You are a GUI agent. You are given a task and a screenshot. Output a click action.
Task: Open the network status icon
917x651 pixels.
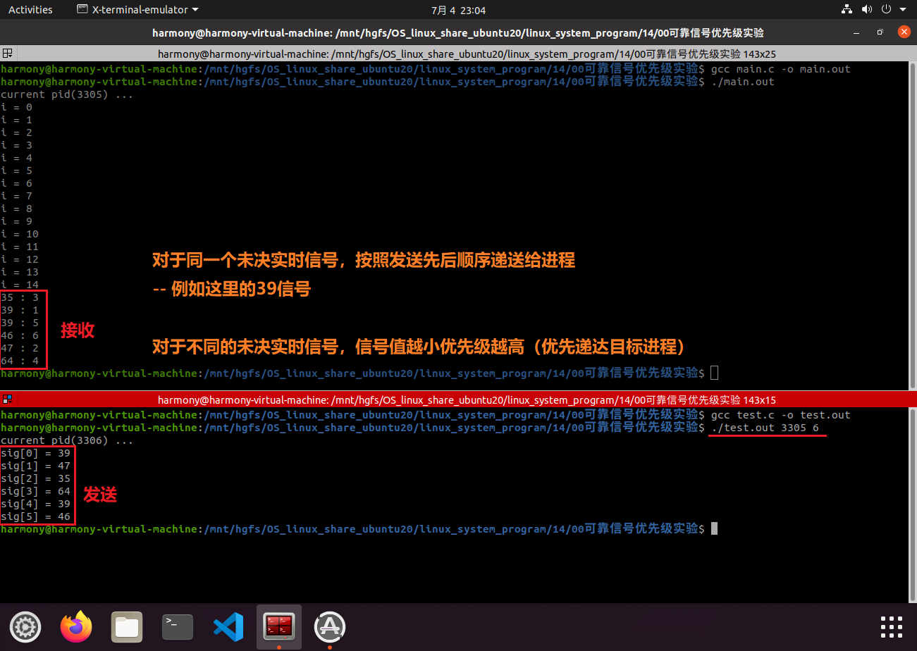[847, 10]
